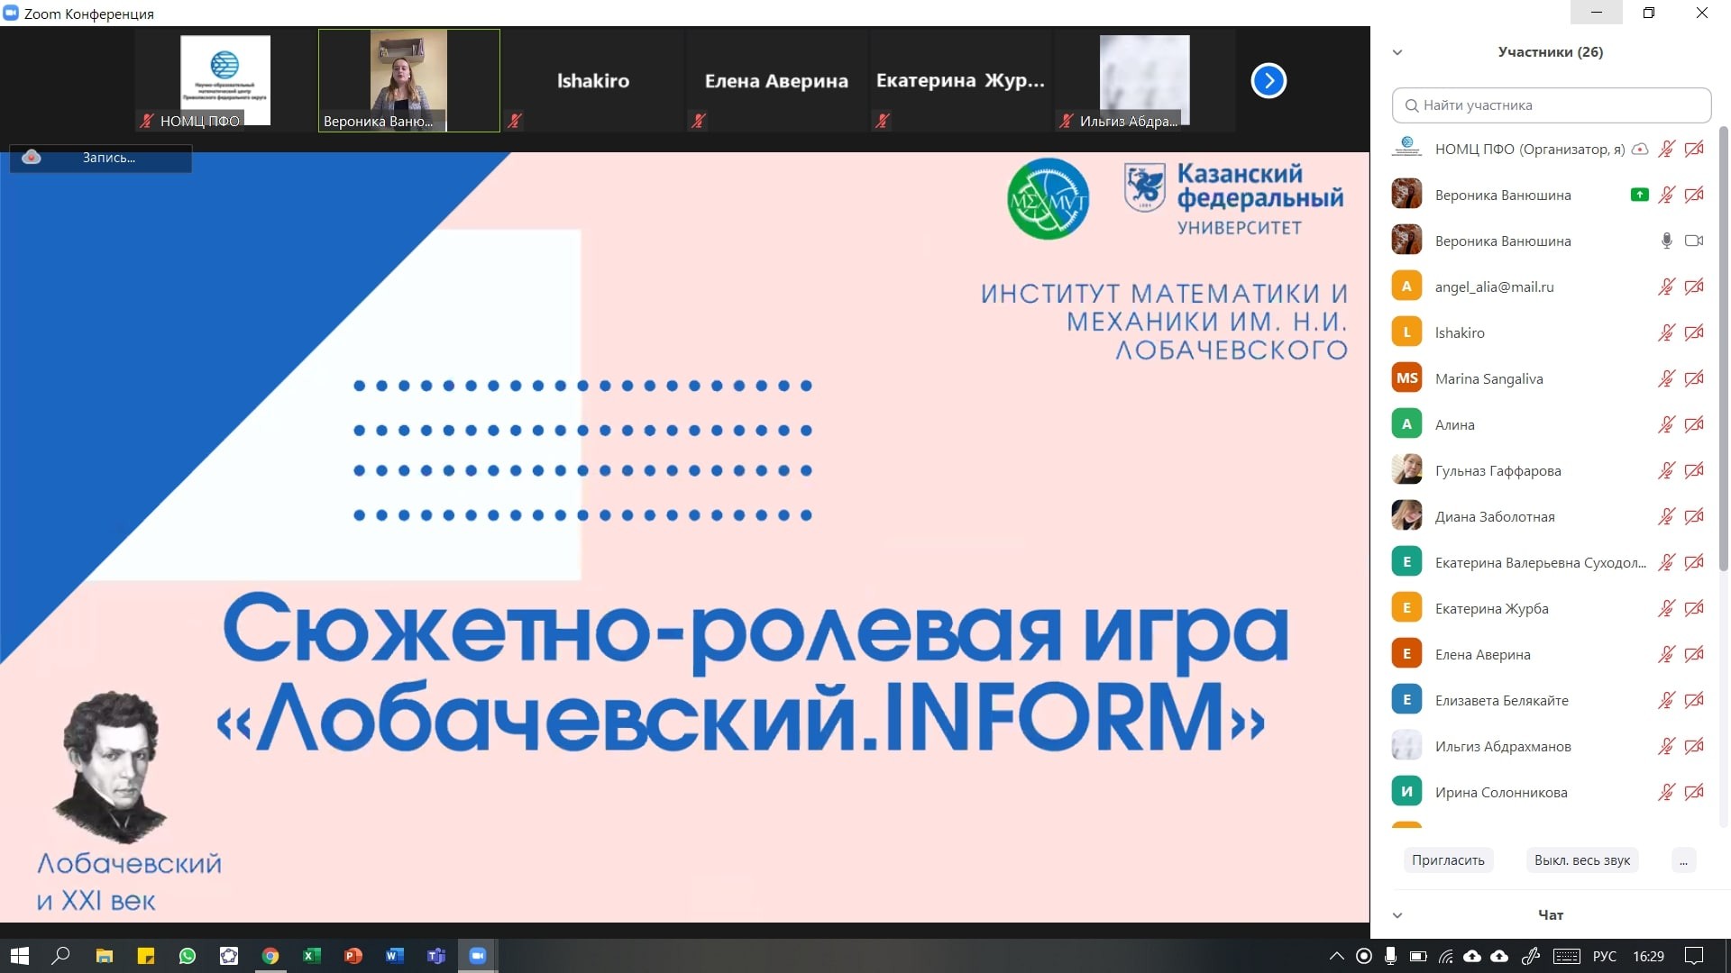Click the Пригласить button

tap(1447, 859)
